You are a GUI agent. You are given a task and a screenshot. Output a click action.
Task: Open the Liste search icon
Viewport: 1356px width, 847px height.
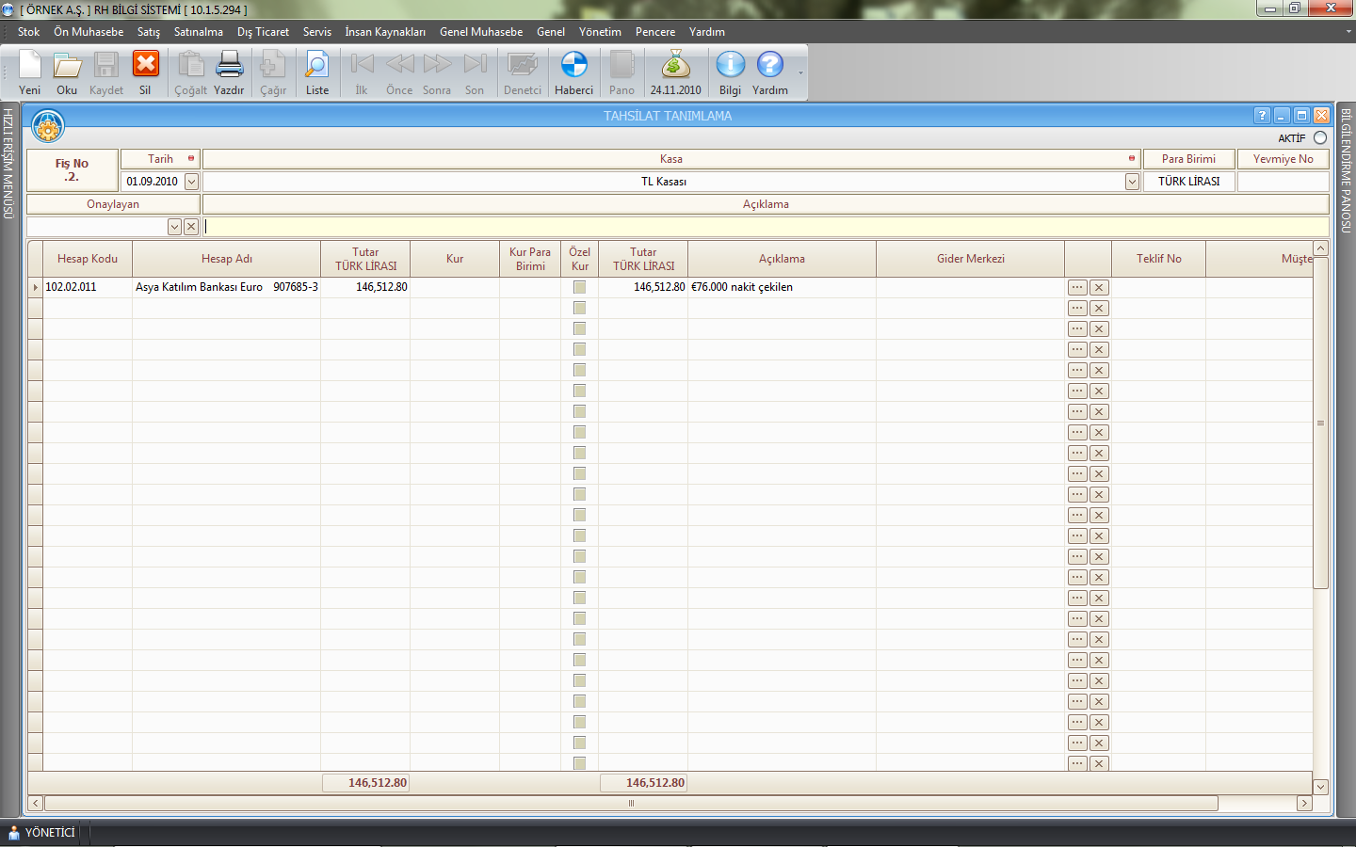pos(317,66)
